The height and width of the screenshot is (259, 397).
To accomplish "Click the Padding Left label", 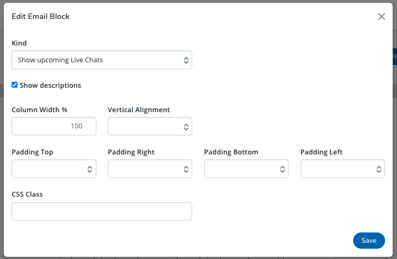I will point(322,152).
